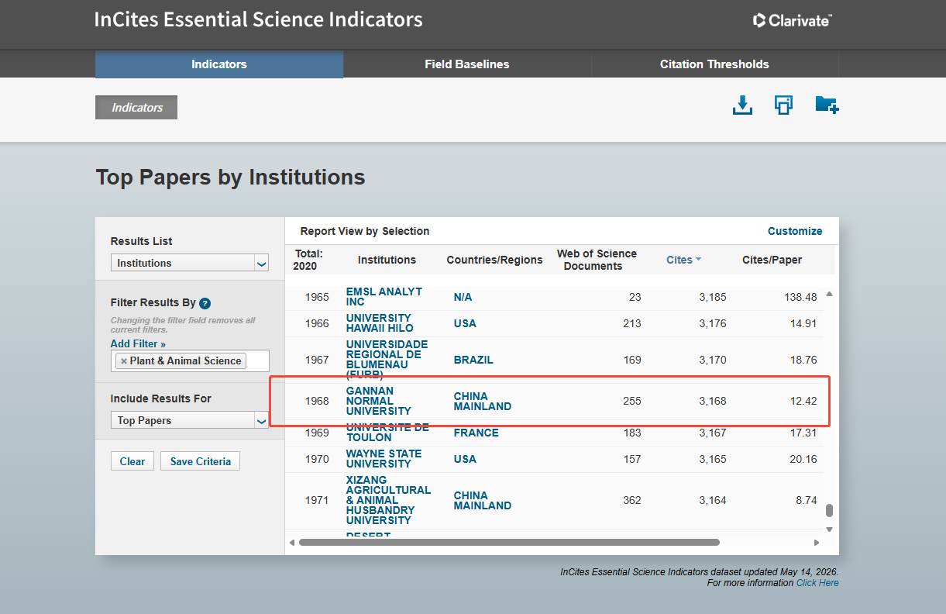Open the Add Filter link

tap(138, 343)
